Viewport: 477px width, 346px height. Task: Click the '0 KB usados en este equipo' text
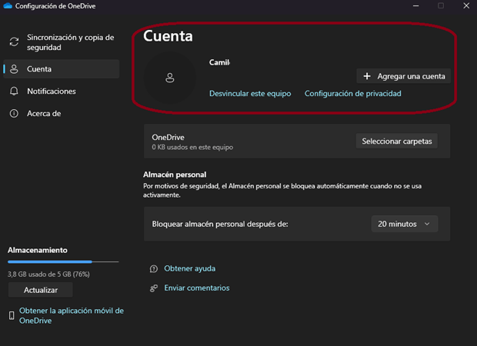pos(192,147)
